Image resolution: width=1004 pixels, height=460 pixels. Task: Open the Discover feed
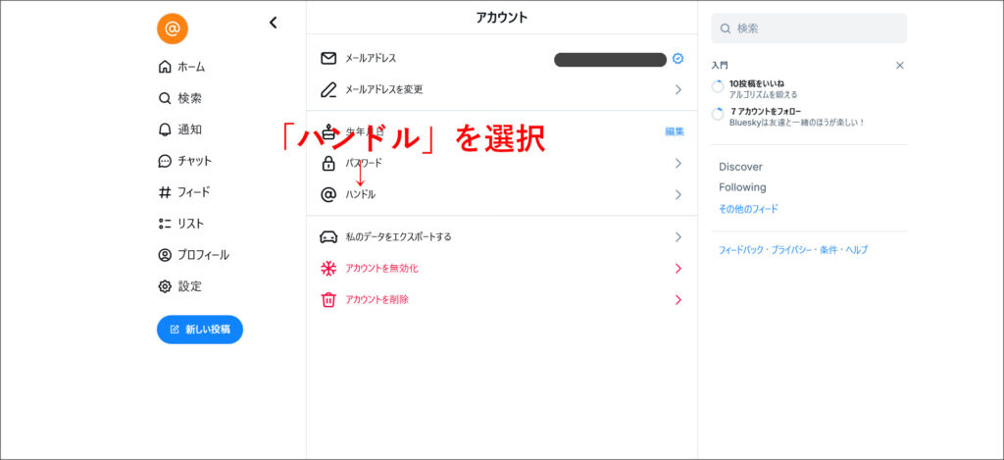(741, 167)
